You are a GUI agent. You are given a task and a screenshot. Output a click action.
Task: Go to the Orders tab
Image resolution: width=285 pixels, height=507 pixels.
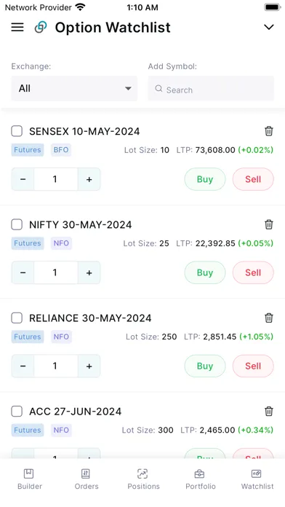point(87,479)
